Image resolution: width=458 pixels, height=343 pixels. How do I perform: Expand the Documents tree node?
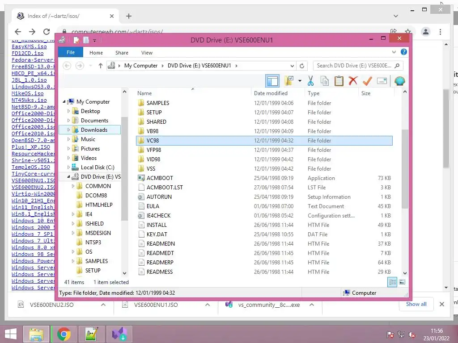[68, 121]
